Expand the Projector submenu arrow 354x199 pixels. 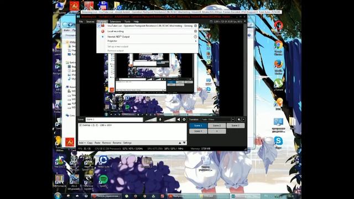pyautogui.click(x=196, y=41)
